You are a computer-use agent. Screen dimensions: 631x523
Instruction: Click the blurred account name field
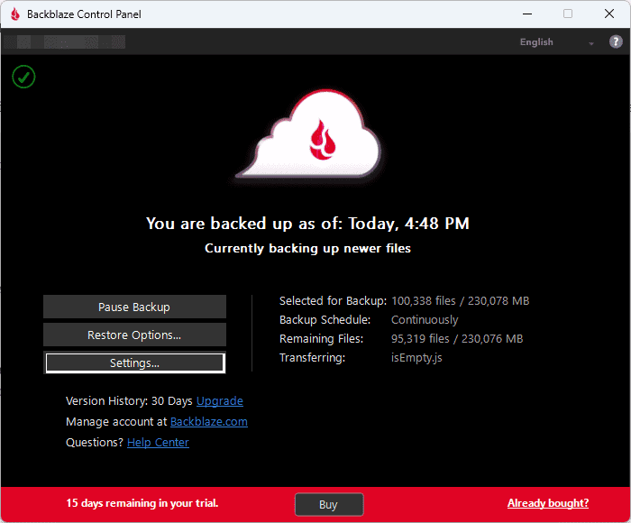pyautogui.click(x=65, y=41)
